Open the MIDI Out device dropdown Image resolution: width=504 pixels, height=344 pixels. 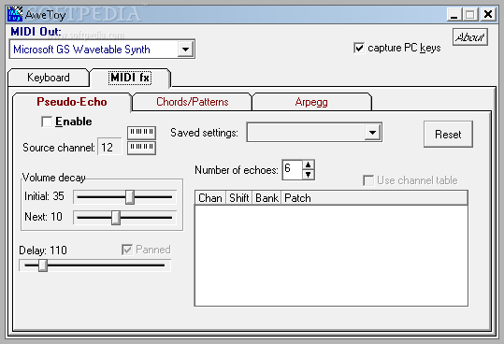[185, 50]
